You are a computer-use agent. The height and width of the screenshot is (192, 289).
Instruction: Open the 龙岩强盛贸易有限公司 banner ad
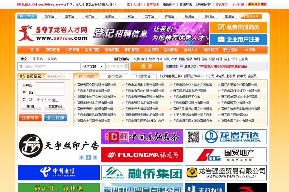226,173
